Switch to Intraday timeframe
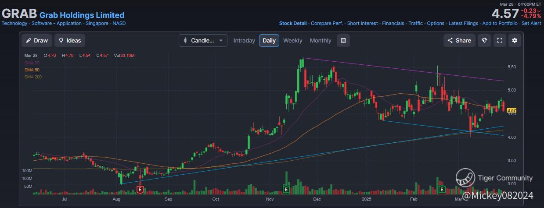 click(x=244, y=40)
